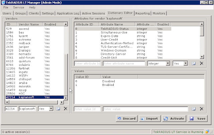Click the vendors list horizontal scrollbar right arrow
Screen dimensions: 214x135
(62, 102)
